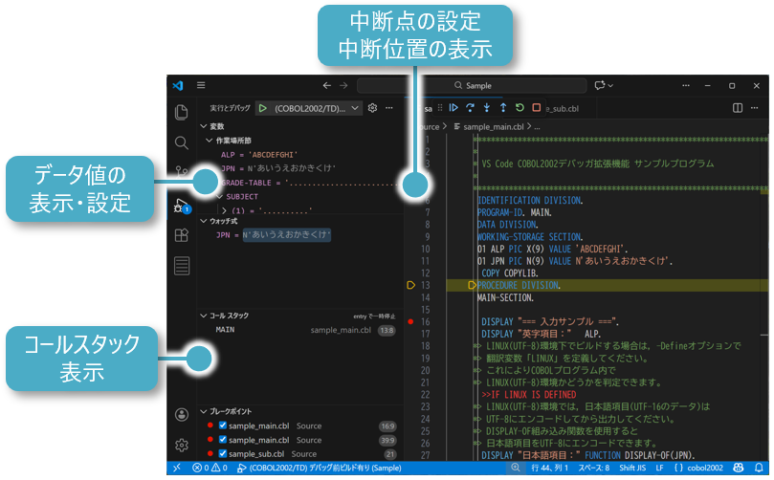Toggle breakpoint checkbox for sample_main.cbl 39:9
774x480 pixels.
[223, 440]
